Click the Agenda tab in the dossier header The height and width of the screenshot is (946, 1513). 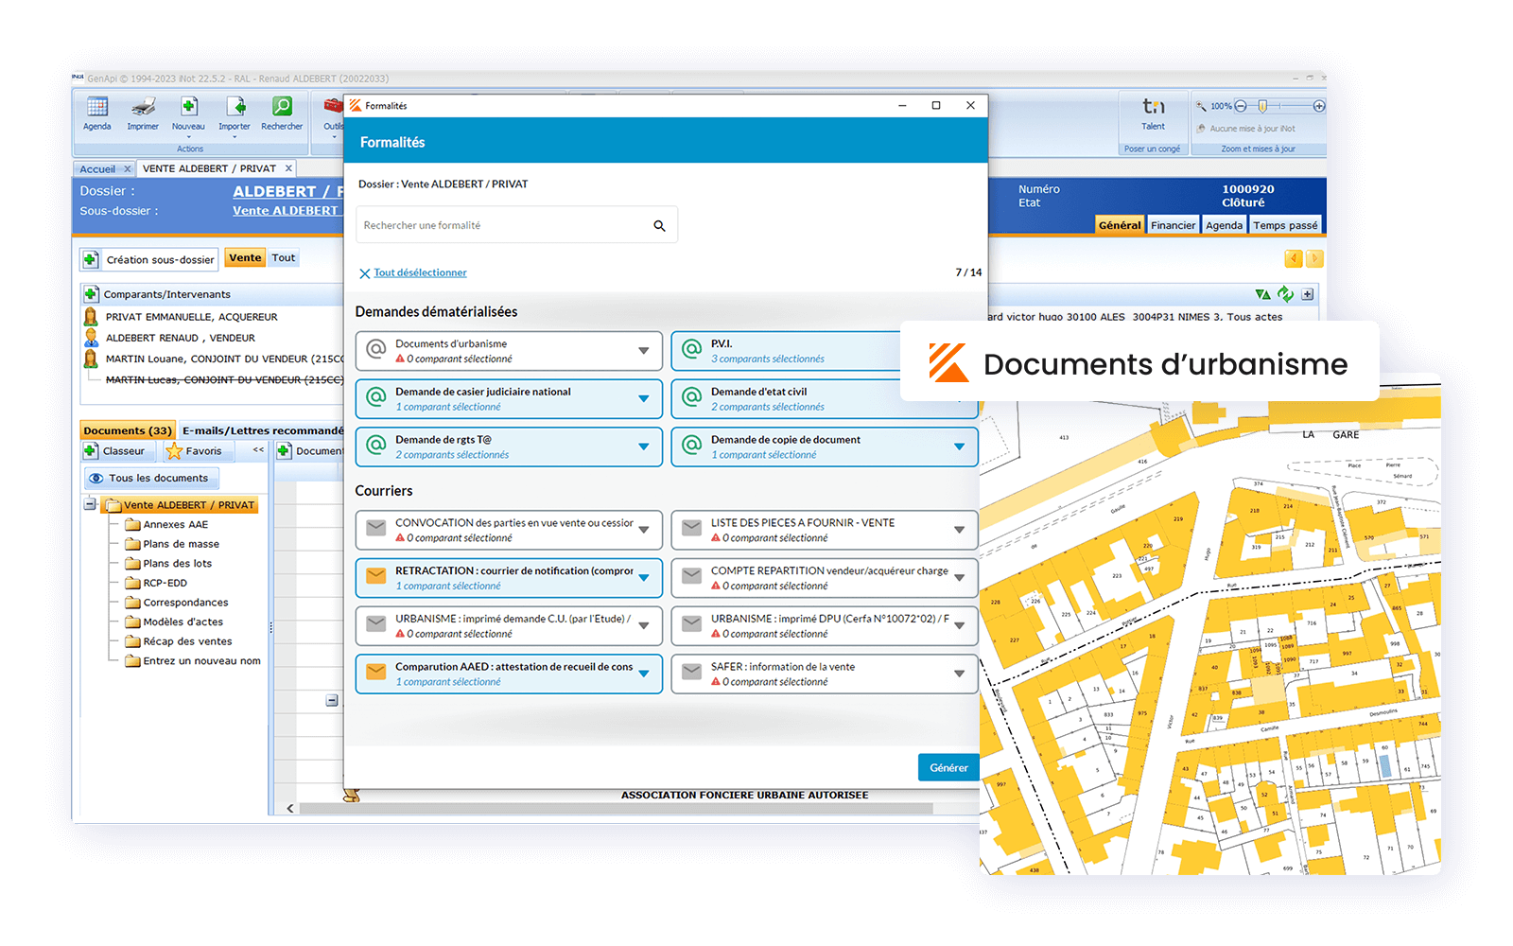pyautogui.click(x=1224, y=225)
